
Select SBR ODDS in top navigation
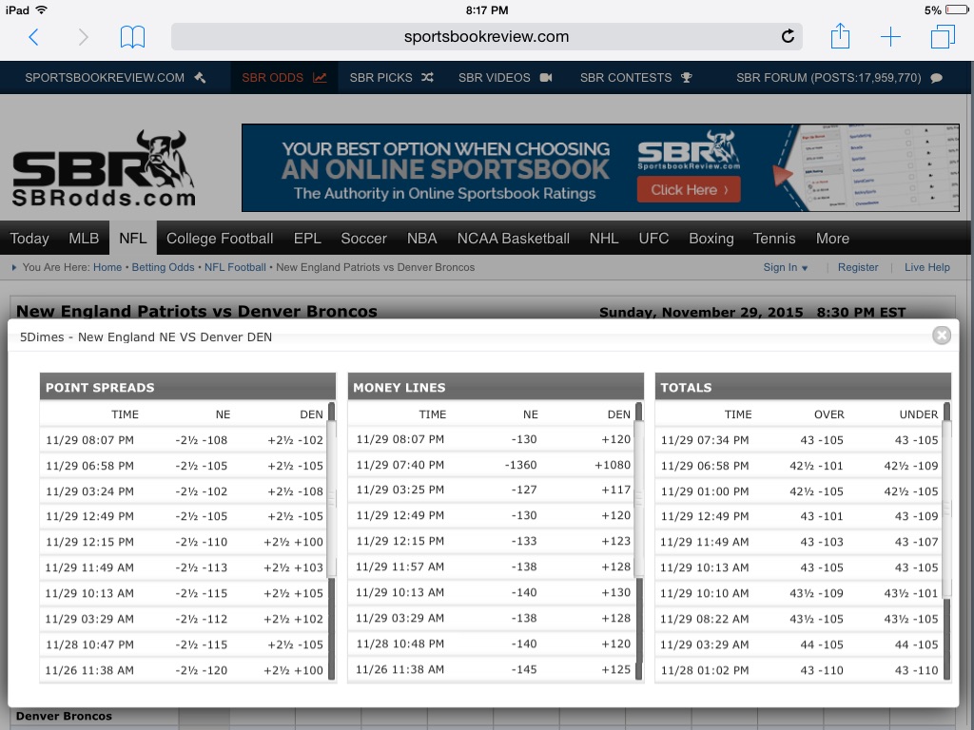click(283, 78)
